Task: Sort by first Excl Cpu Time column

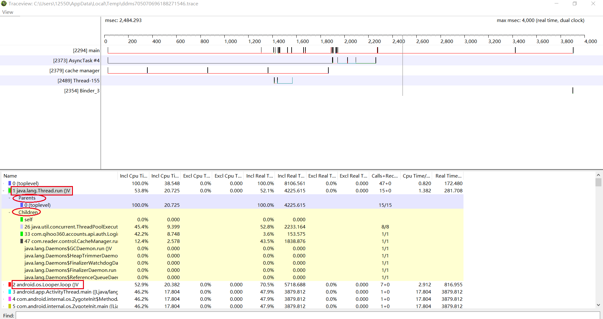Action: click(x=196, y=176)
